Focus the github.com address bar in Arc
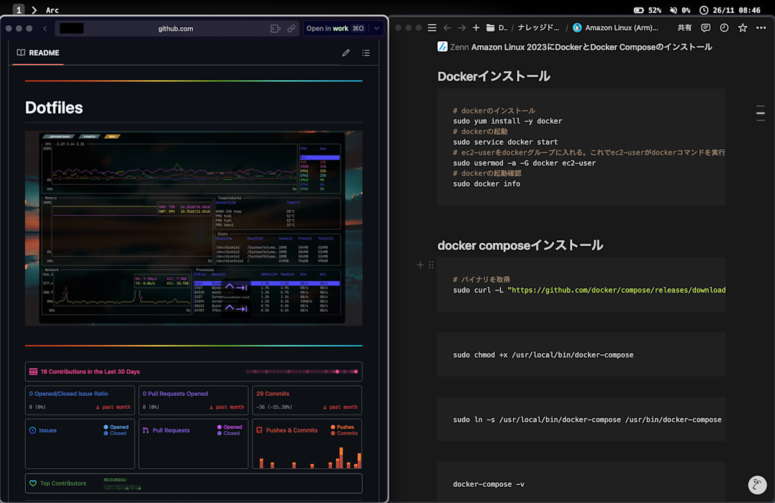This screenshot has height=503, width=775. tap(176, 28)
